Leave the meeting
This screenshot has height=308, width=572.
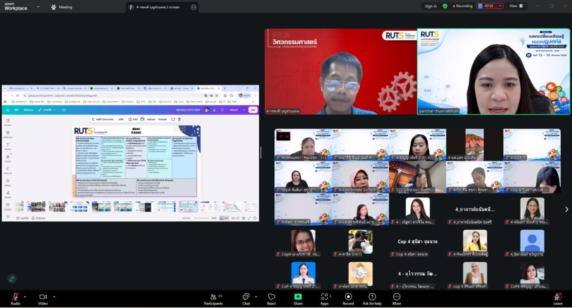558,299
